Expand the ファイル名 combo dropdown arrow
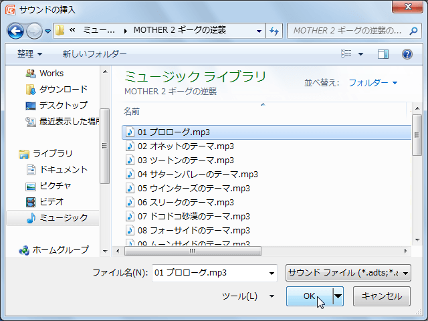 (272, 273)
